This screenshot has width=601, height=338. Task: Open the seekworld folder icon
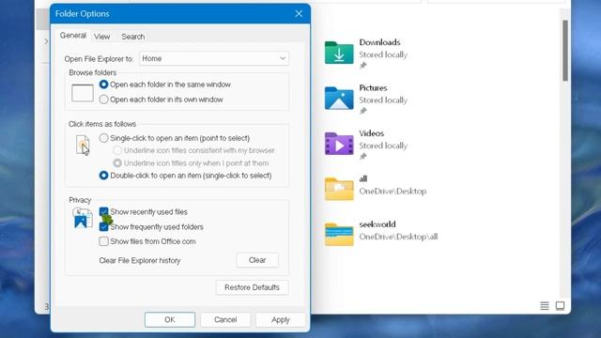tap(339, 235)
